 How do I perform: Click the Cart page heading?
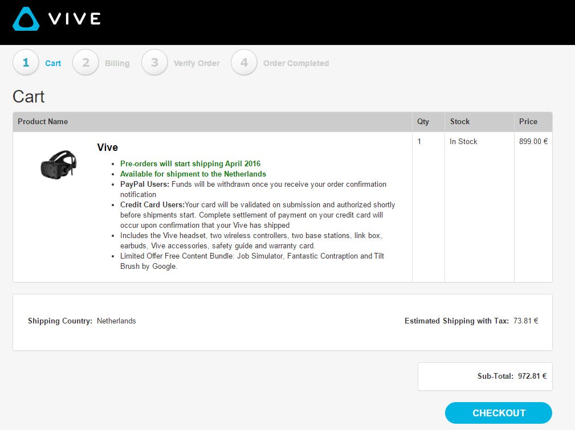(x=28, y=97)
